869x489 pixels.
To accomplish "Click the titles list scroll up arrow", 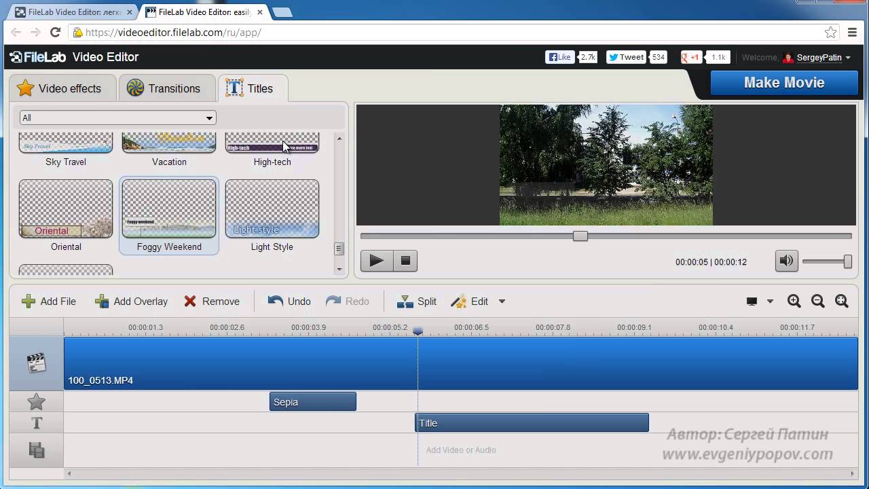I will point(339,139).
